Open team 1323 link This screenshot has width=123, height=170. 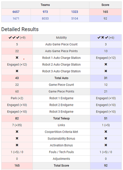[74, 12]
